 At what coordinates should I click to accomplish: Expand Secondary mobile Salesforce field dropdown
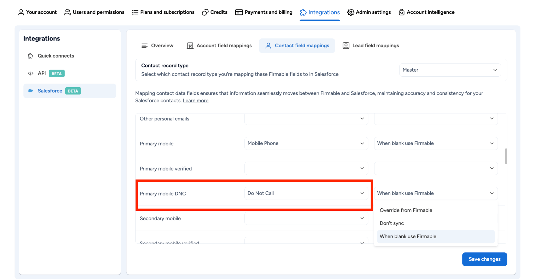click(x=306, y=218)
